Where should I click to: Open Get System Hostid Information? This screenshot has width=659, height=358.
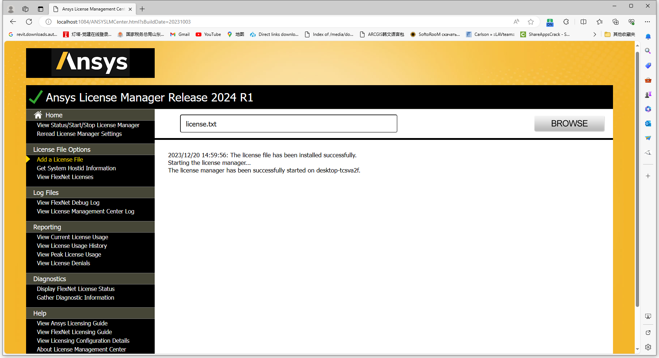[76, 168]
